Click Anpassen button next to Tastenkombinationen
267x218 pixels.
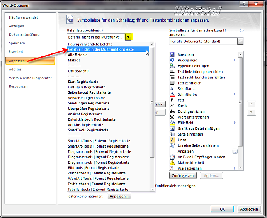coord(119,196)
